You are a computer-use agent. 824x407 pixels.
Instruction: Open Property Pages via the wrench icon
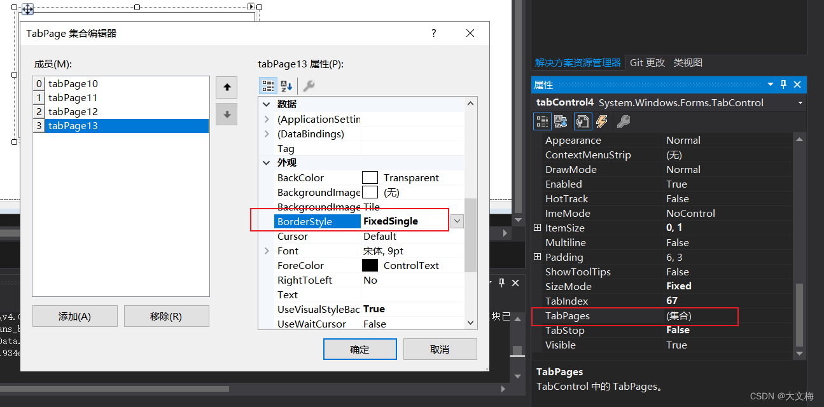(307, 85)
